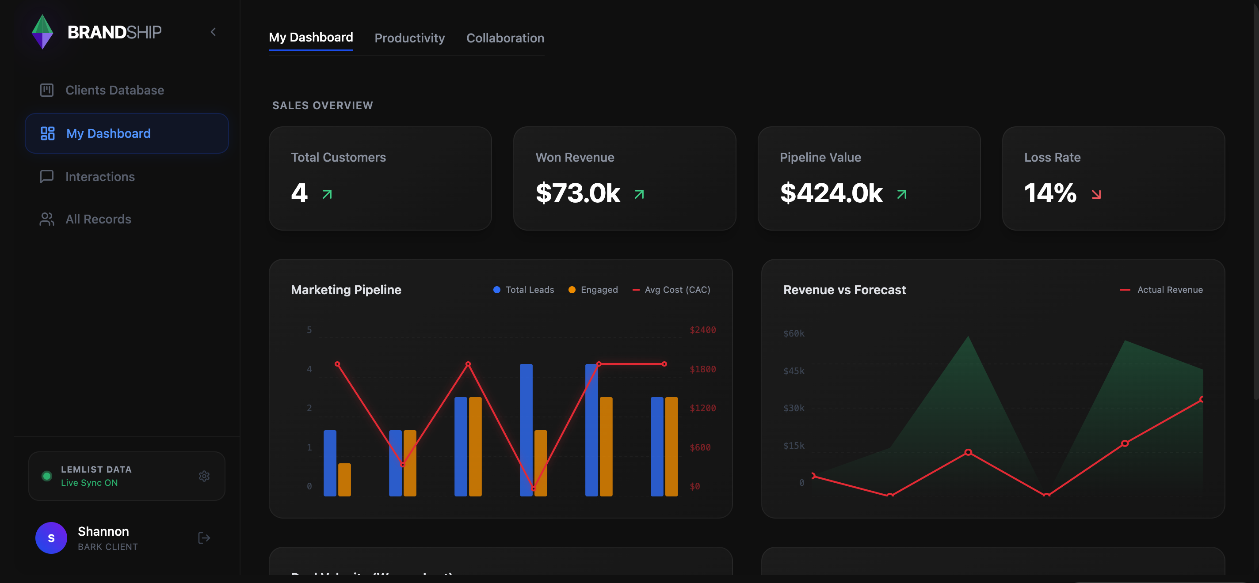The width and height of the screenshot is (1259, 583).
Task: Open the Lemlist Data settings gear
Action: pos(204,476)
